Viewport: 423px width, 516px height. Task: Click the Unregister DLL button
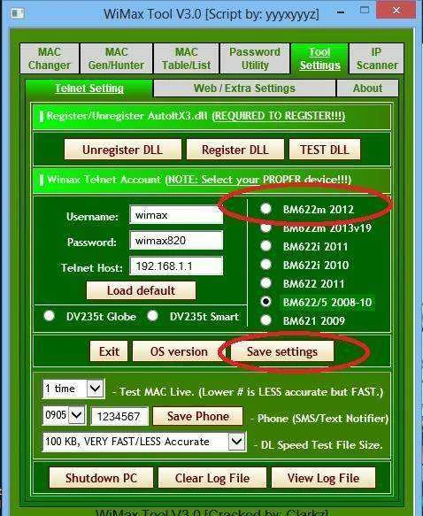[123, 150]
